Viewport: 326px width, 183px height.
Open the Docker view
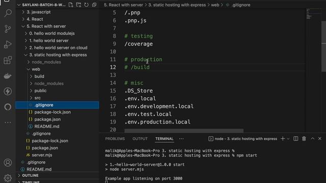coord(8,76)
